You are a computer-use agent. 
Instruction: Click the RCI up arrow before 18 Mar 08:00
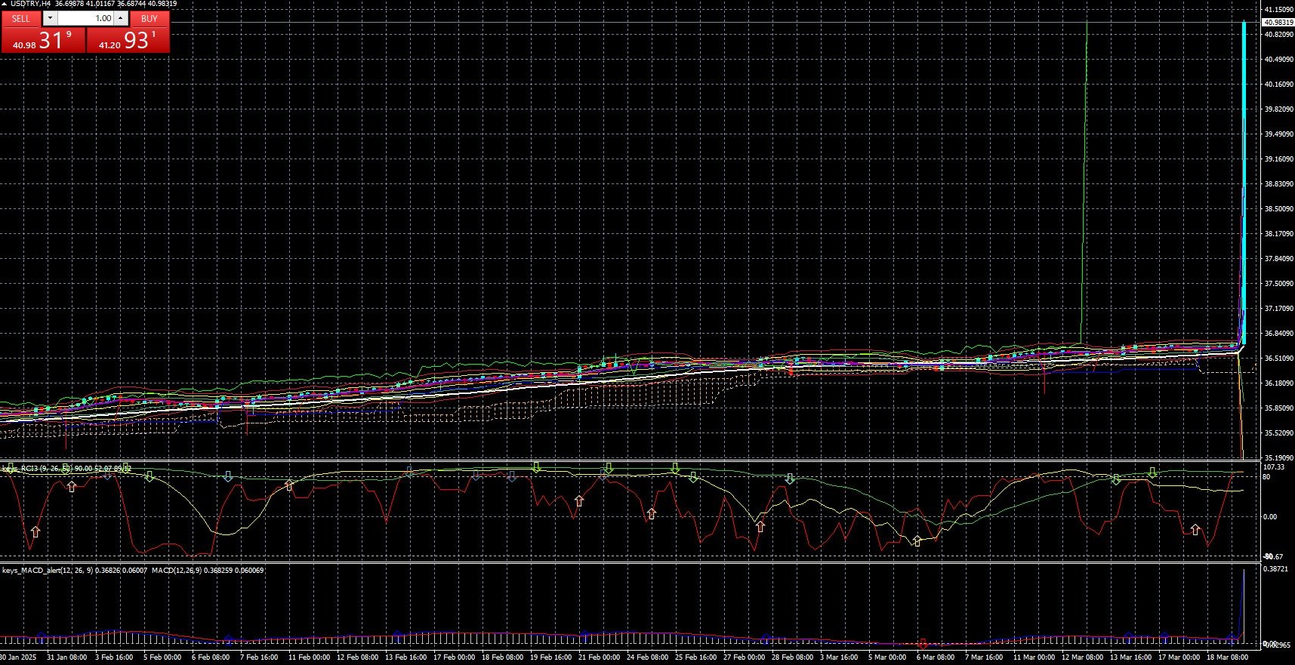(1195, 530)
